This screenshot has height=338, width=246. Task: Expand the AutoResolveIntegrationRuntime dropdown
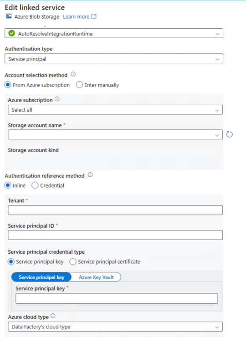pos(114,33)
